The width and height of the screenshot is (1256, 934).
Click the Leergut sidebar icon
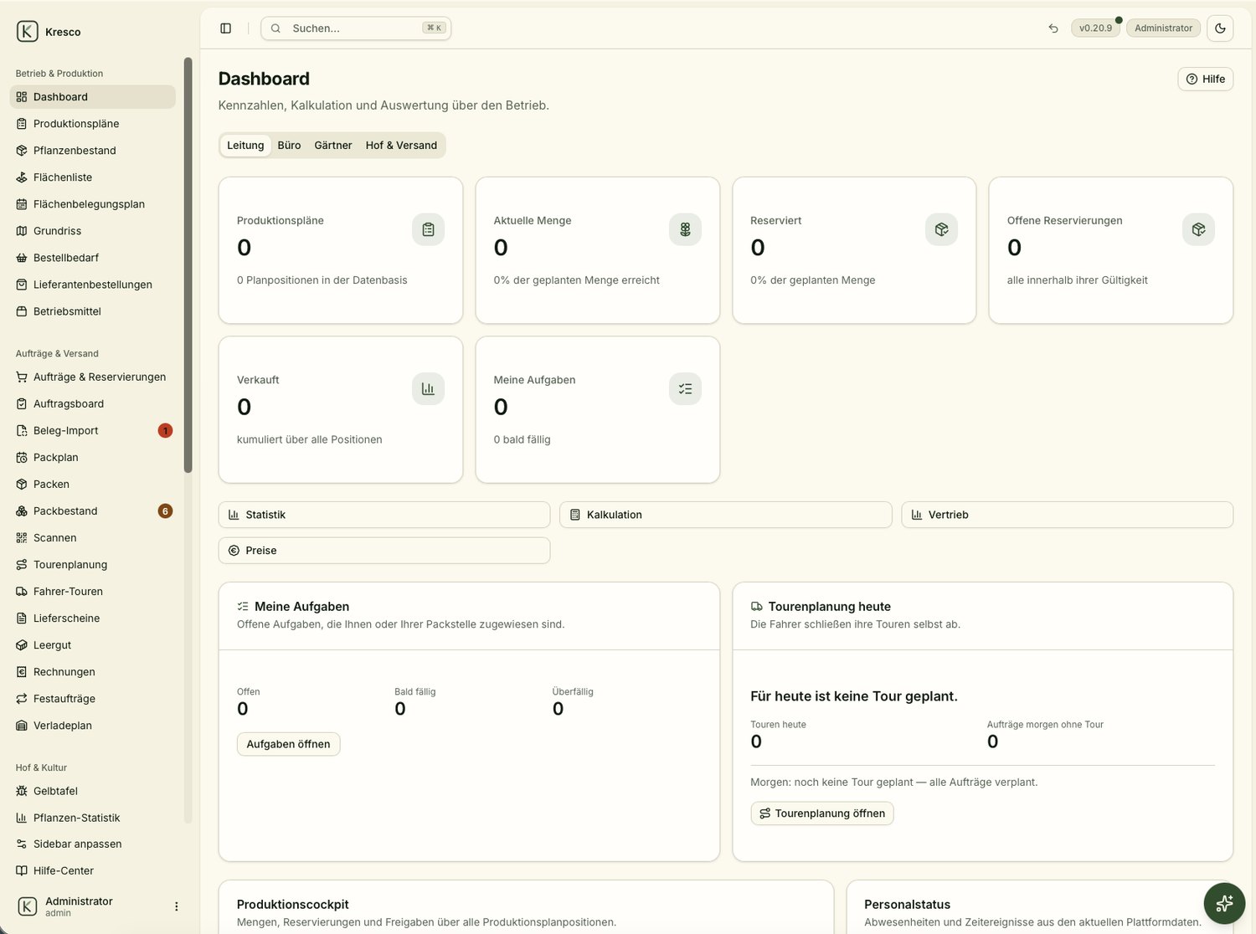(22, 645)
